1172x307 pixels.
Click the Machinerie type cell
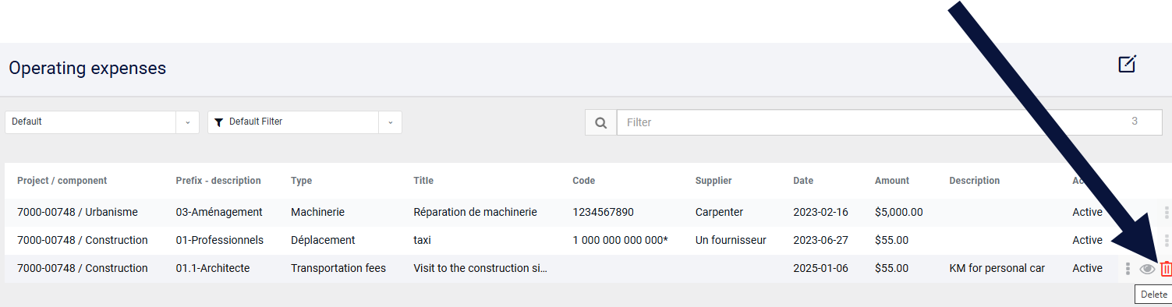(317, 212)
